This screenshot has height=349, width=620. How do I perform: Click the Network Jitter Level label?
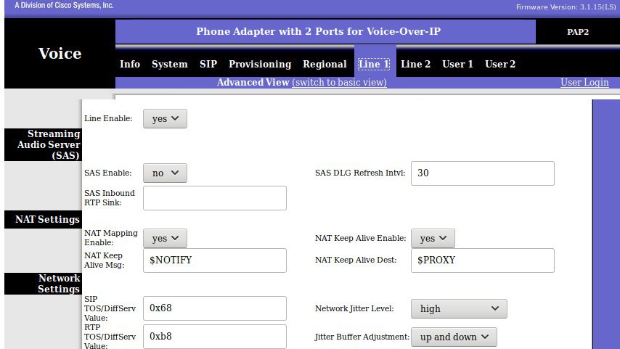pyautogui.click(x=354, y=308)
